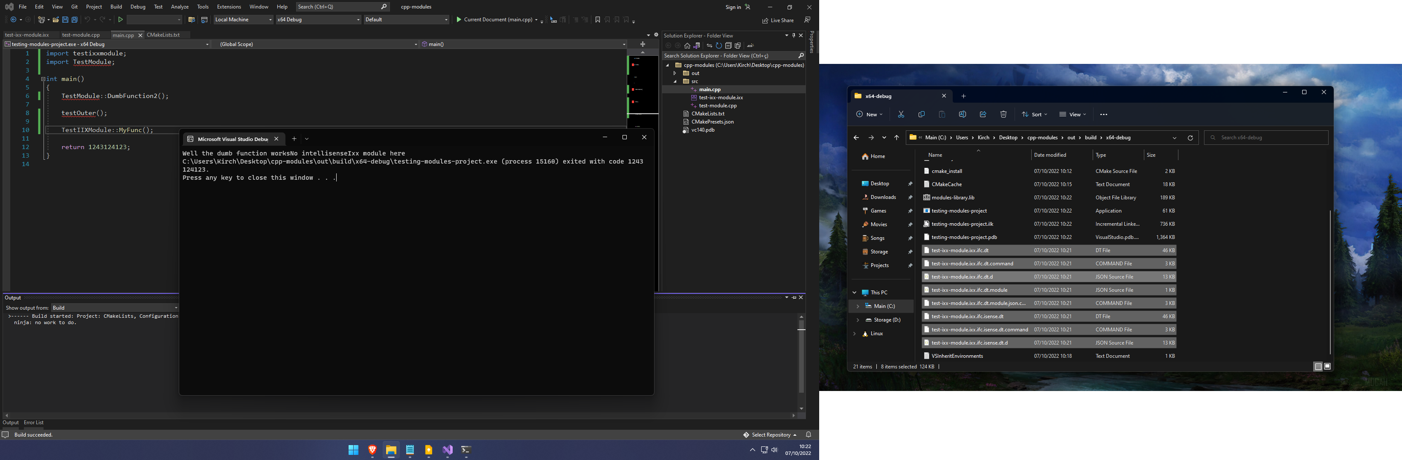Pin the Solution Explorer panel

click(793, 35)
